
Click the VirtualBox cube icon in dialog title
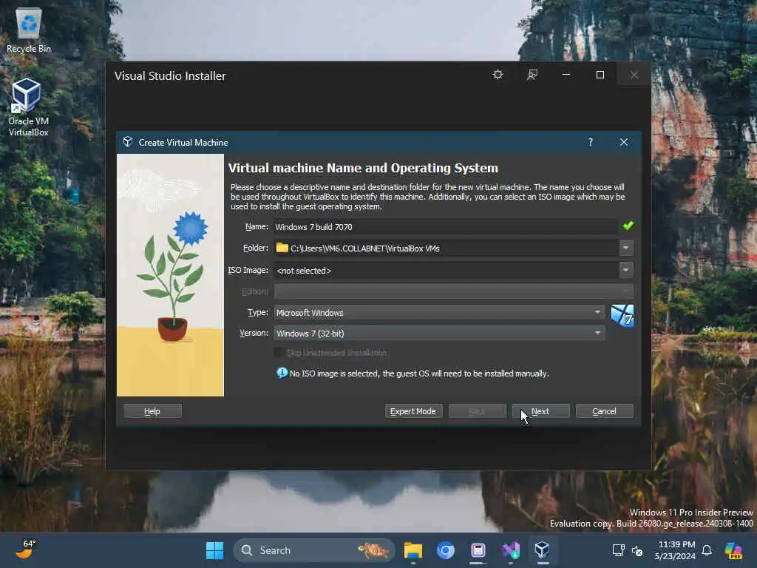[x=128, y=142]
